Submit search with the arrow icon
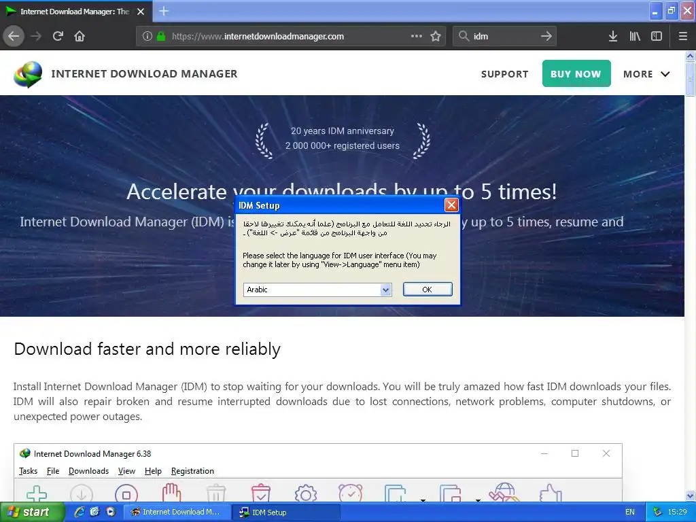The width and height of the screenshot is (696, 522). point(546,37)
